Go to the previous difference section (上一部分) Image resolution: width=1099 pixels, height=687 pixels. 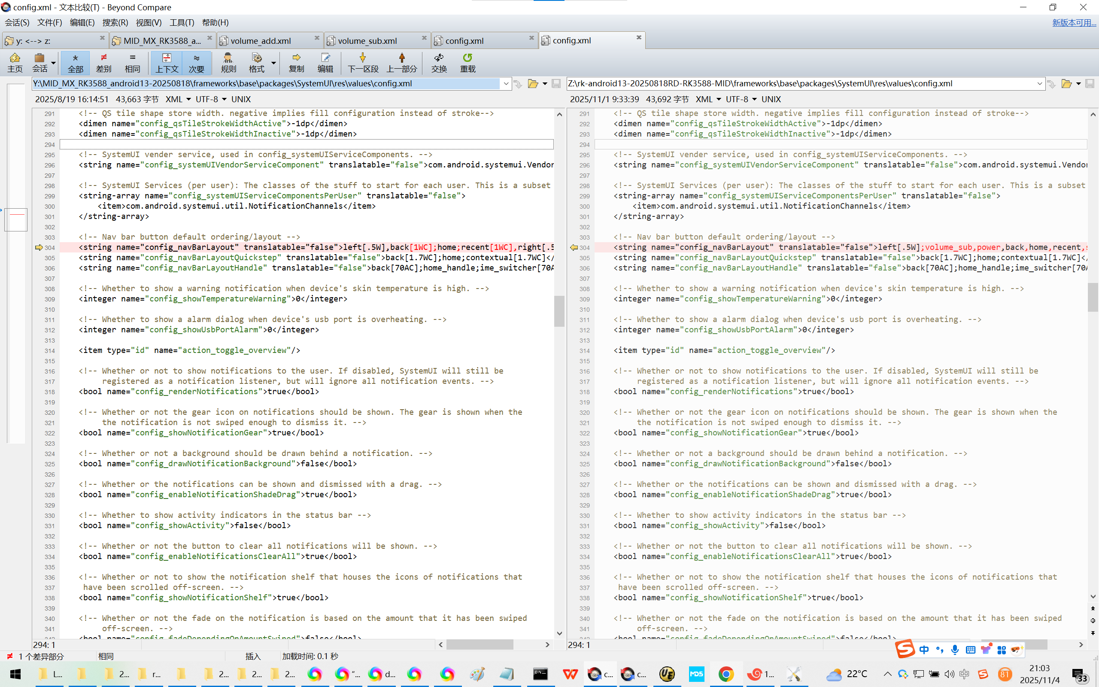(401, 63)
